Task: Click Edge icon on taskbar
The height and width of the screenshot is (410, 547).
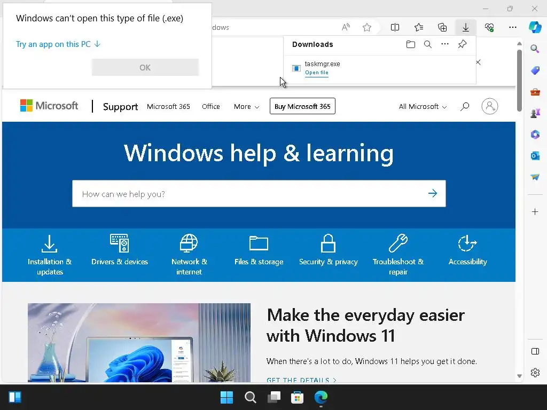Action: [321, 397]
